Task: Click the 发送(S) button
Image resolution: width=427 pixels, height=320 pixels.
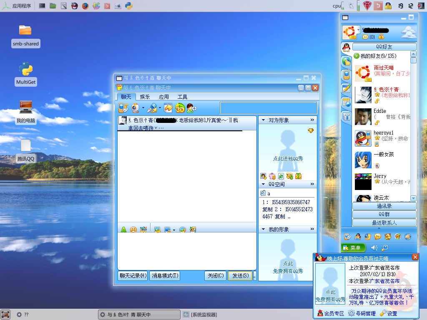Action: tap(241, 276)
